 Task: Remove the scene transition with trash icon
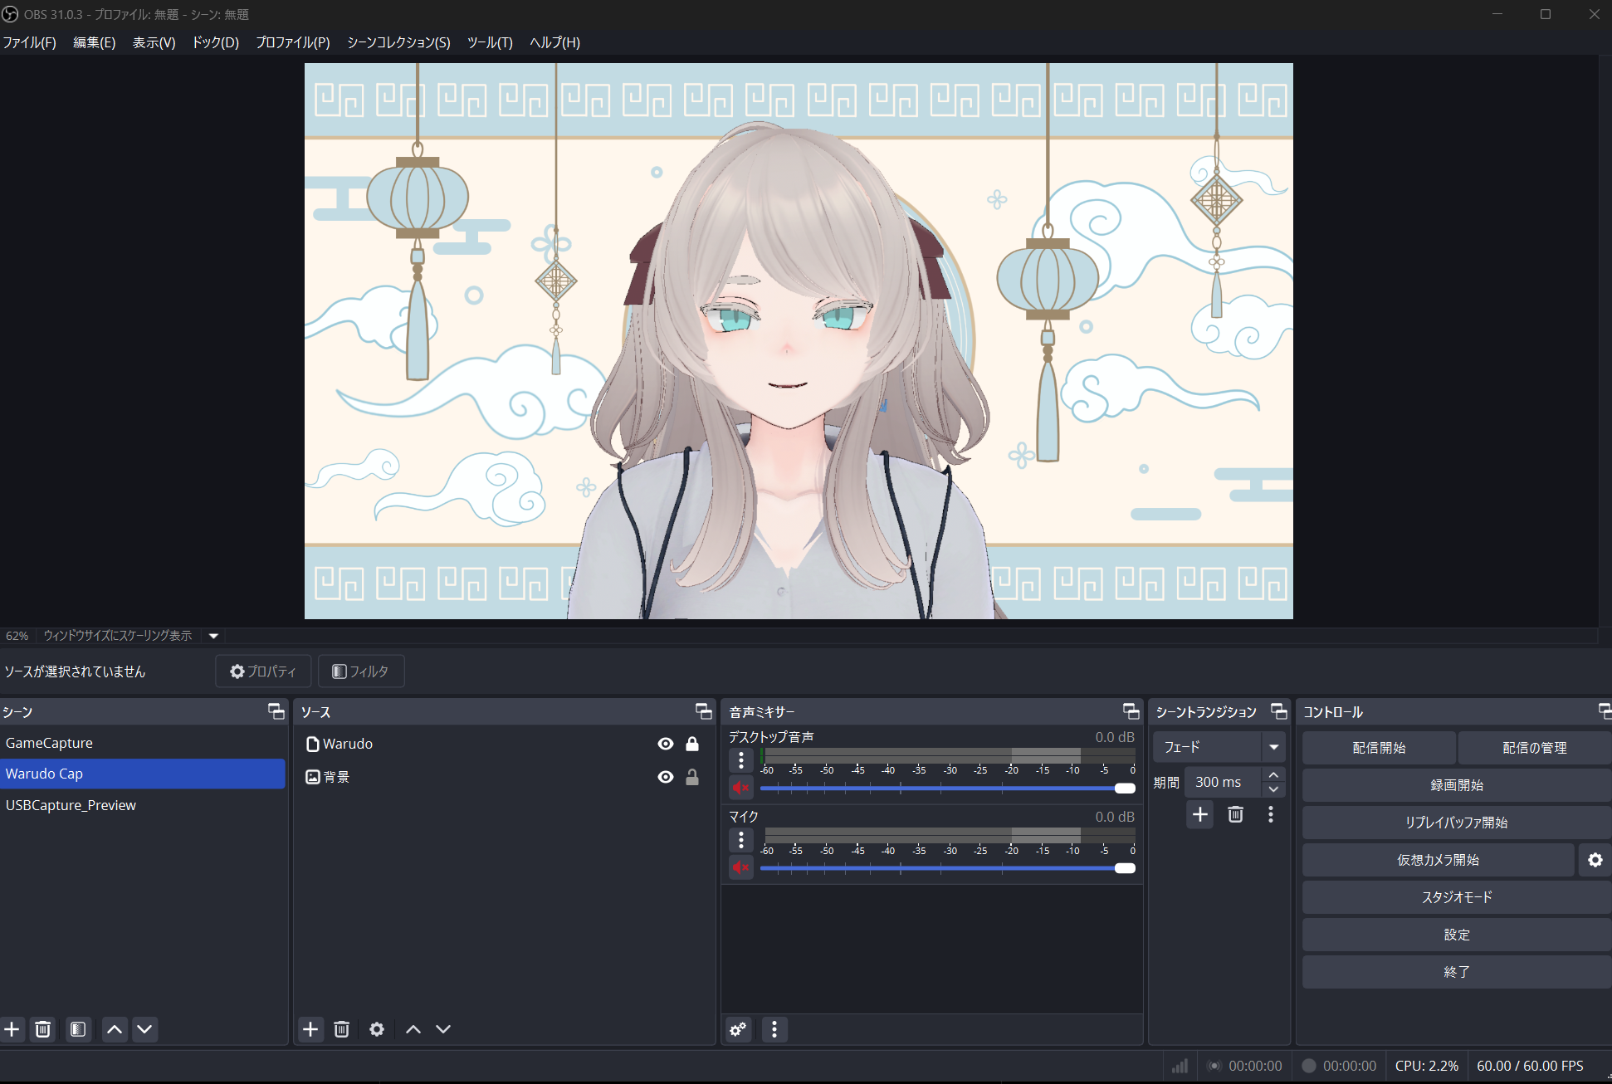[x=1235, y=814]
